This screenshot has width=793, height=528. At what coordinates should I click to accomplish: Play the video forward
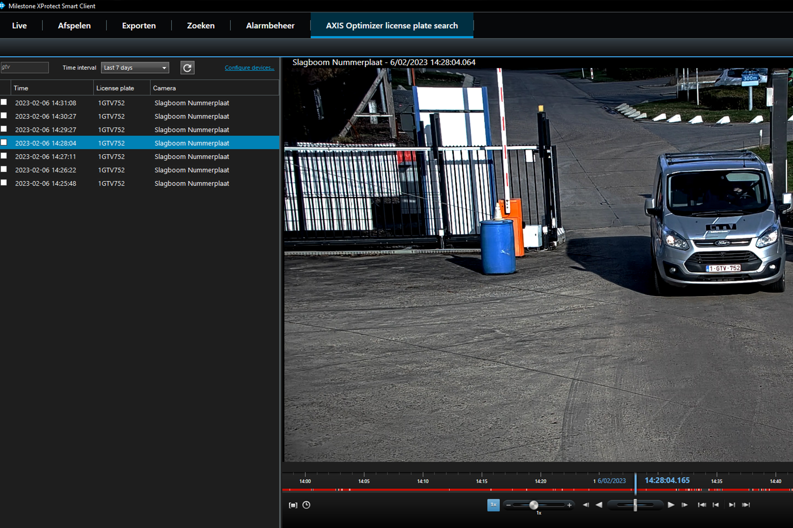pos(671,505)
